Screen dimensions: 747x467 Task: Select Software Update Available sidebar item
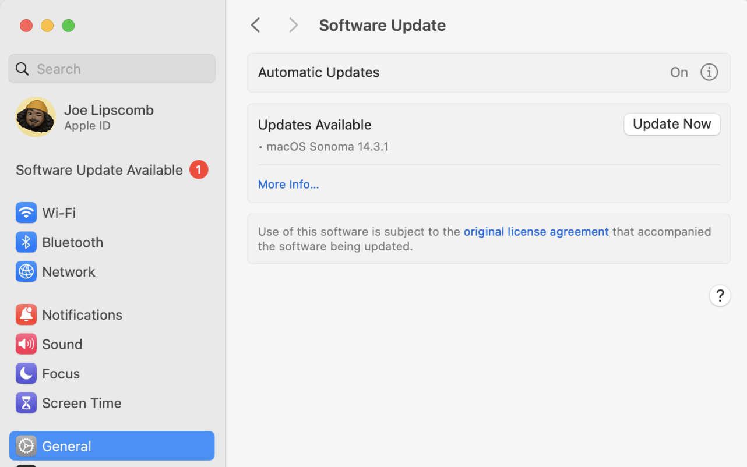coord(99,170)
